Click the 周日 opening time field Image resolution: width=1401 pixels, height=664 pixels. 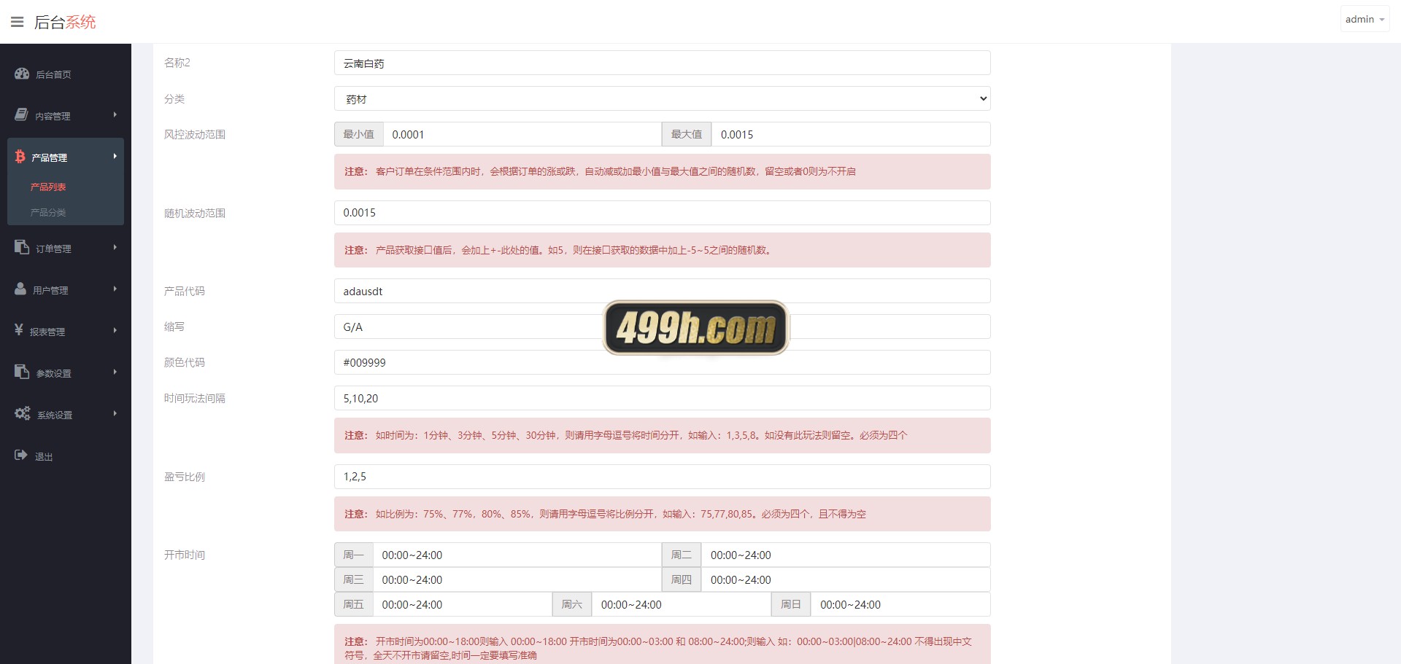[900, 604]
